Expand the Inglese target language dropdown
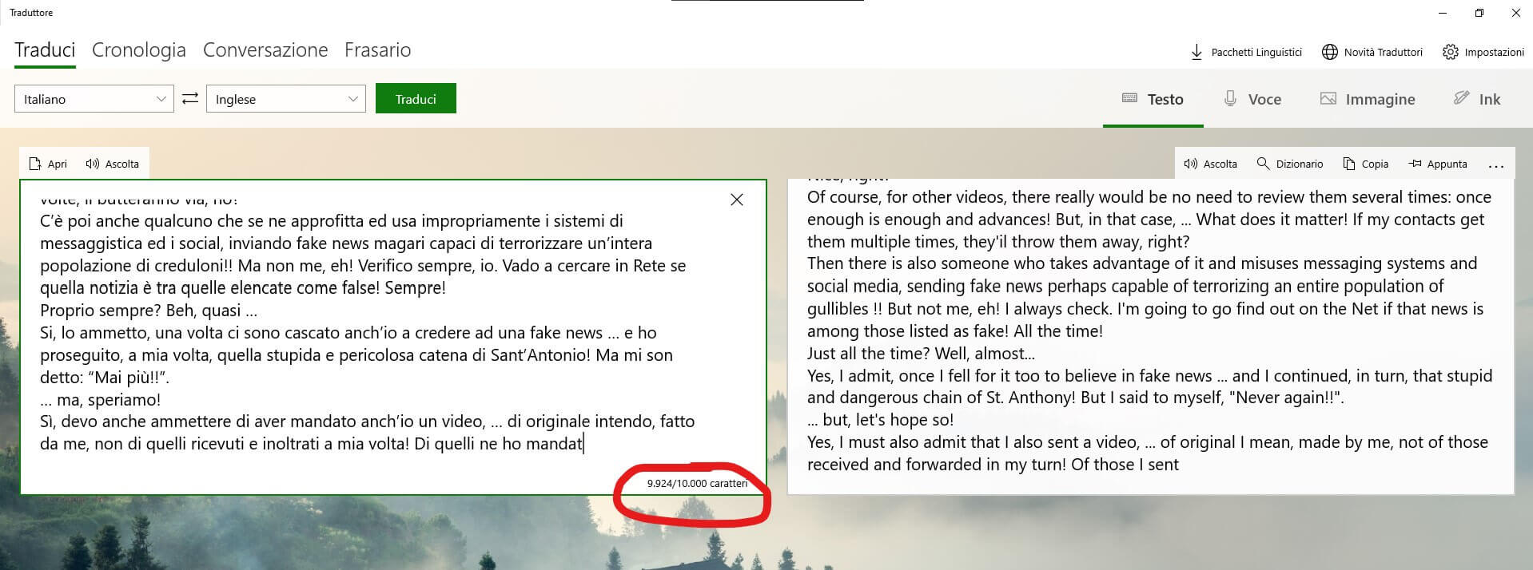 tap(286, 99)
